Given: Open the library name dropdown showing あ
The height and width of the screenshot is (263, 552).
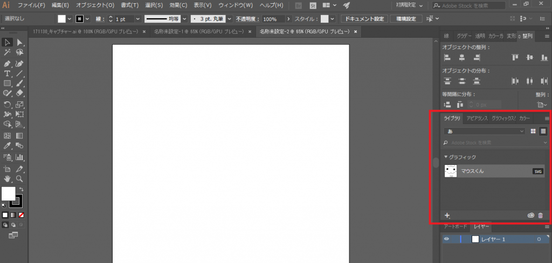Looking at the screenshot, I should (x=484, y=131).
